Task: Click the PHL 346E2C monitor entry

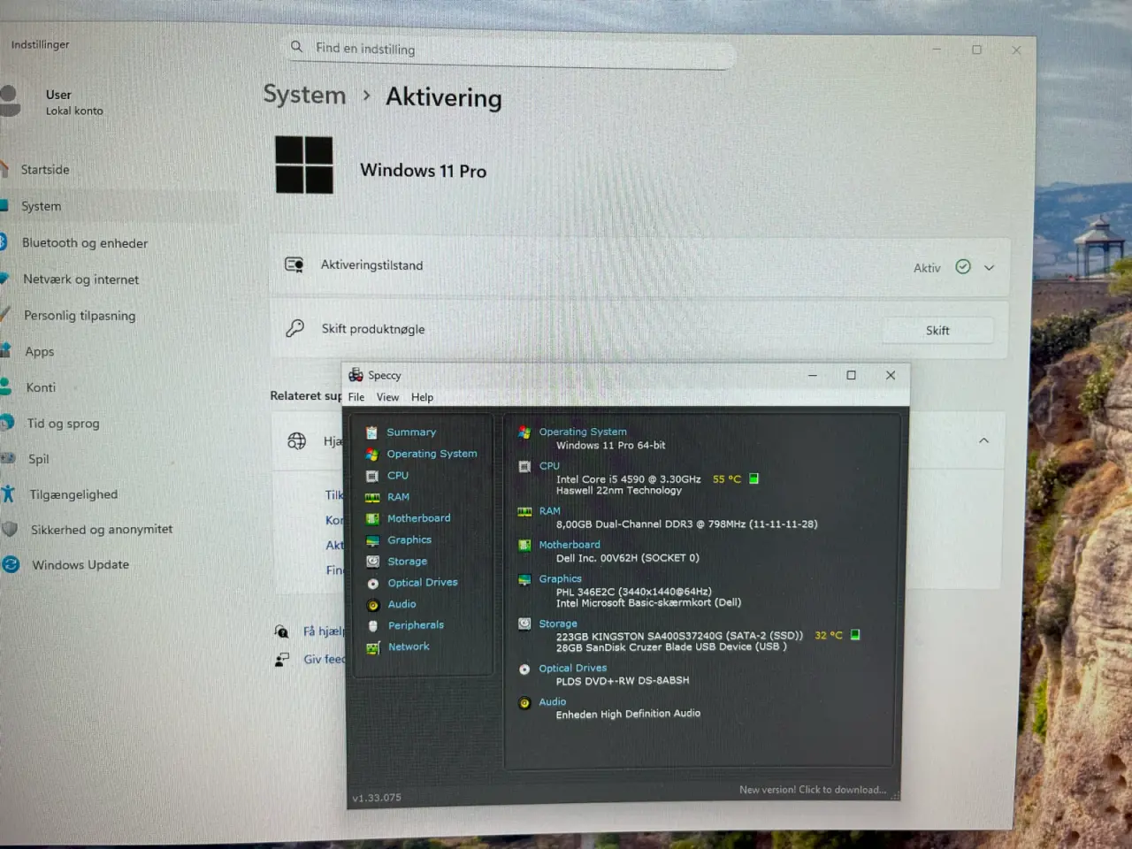Action: coord(633,592)
